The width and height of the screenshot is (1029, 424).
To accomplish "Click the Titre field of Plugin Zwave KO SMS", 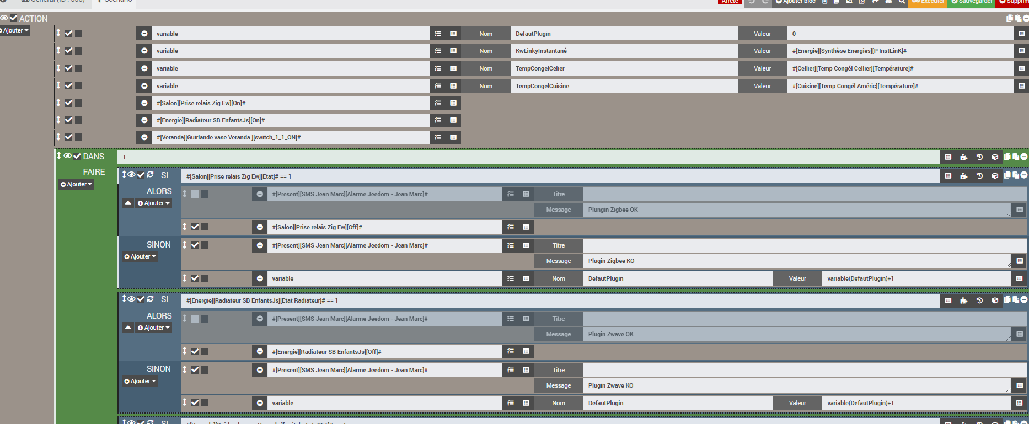I will coord(805,370).
